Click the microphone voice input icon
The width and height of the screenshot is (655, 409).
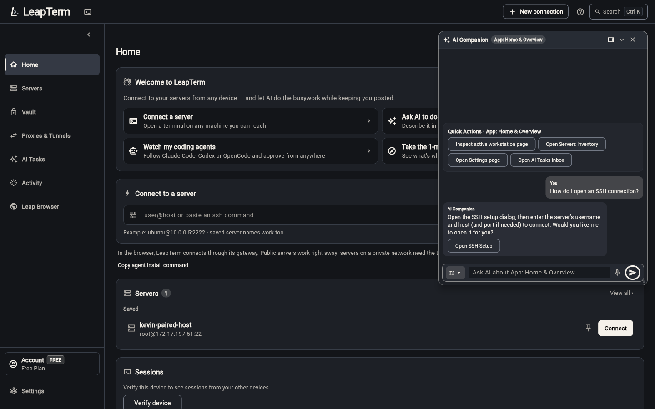point(617,273)
